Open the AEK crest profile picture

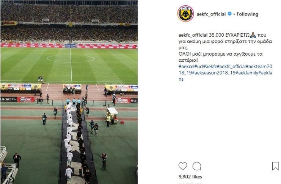click(185, 14)
